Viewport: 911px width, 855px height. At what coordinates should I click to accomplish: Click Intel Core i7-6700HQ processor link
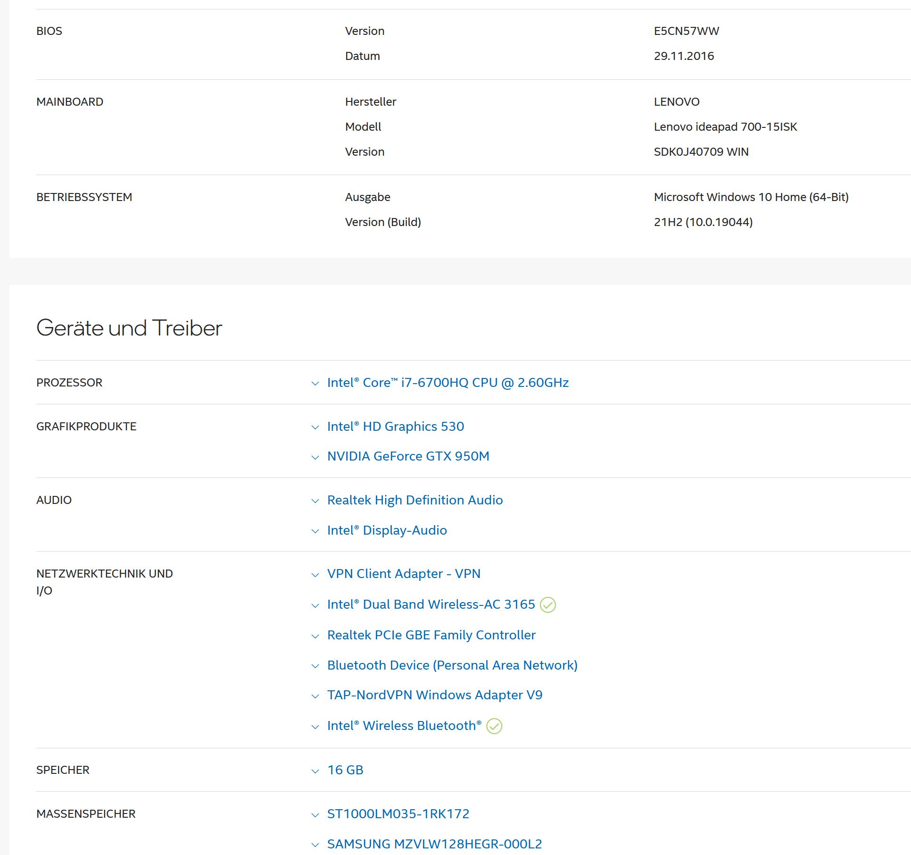click(447, 383)
